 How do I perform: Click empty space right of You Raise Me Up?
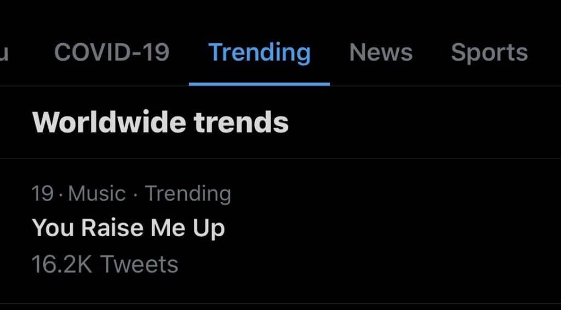click(x=383, y=227)
